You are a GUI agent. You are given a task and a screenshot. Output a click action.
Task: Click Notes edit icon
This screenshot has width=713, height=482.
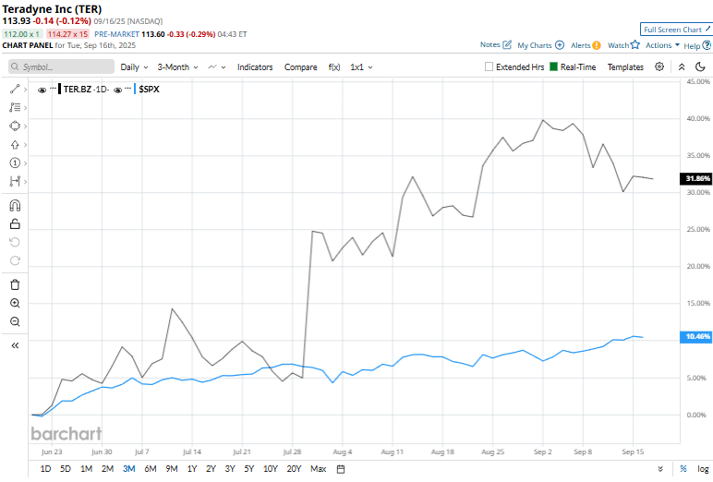point(507,44)
